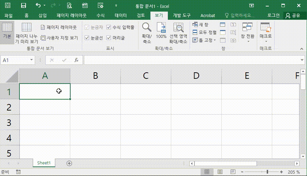Image resolution: width=307 pixels, height=176 pixels.
Task: Click the 205 % zoom level
Action: [x=294, y=172]
